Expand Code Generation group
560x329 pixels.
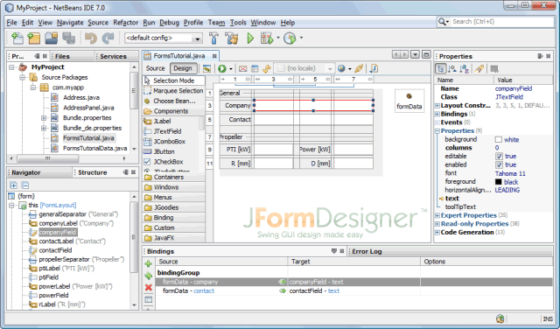point(437,233)
